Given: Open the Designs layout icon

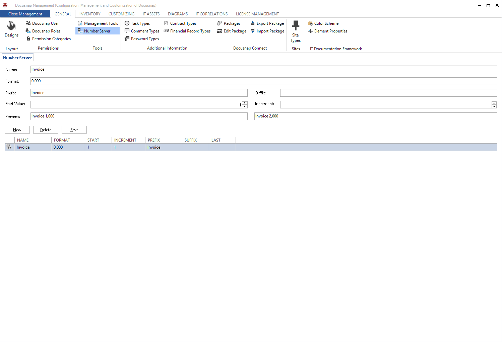Looking at the screenshot, I should (11, 26).
